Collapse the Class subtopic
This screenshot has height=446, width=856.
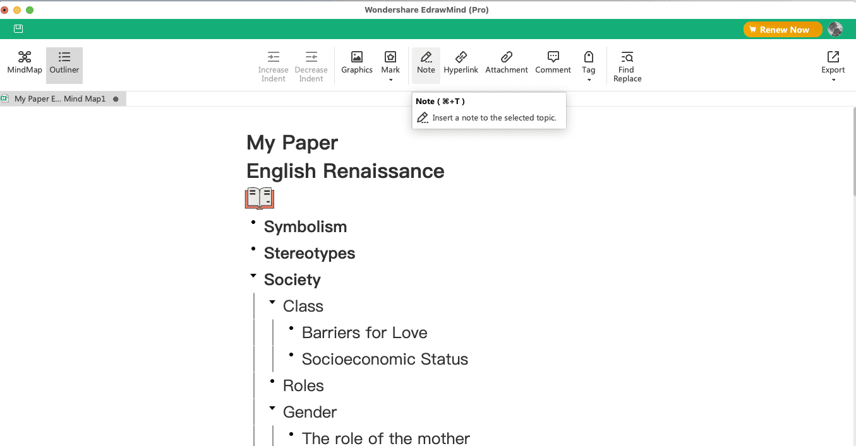pos(272,302)
